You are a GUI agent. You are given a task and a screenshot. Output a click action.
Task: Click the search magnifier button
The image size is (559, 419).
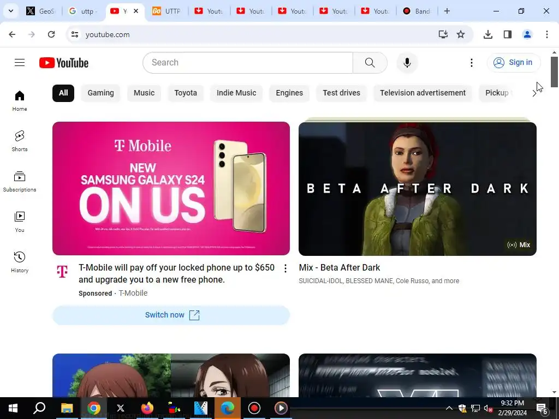[370, 63]
